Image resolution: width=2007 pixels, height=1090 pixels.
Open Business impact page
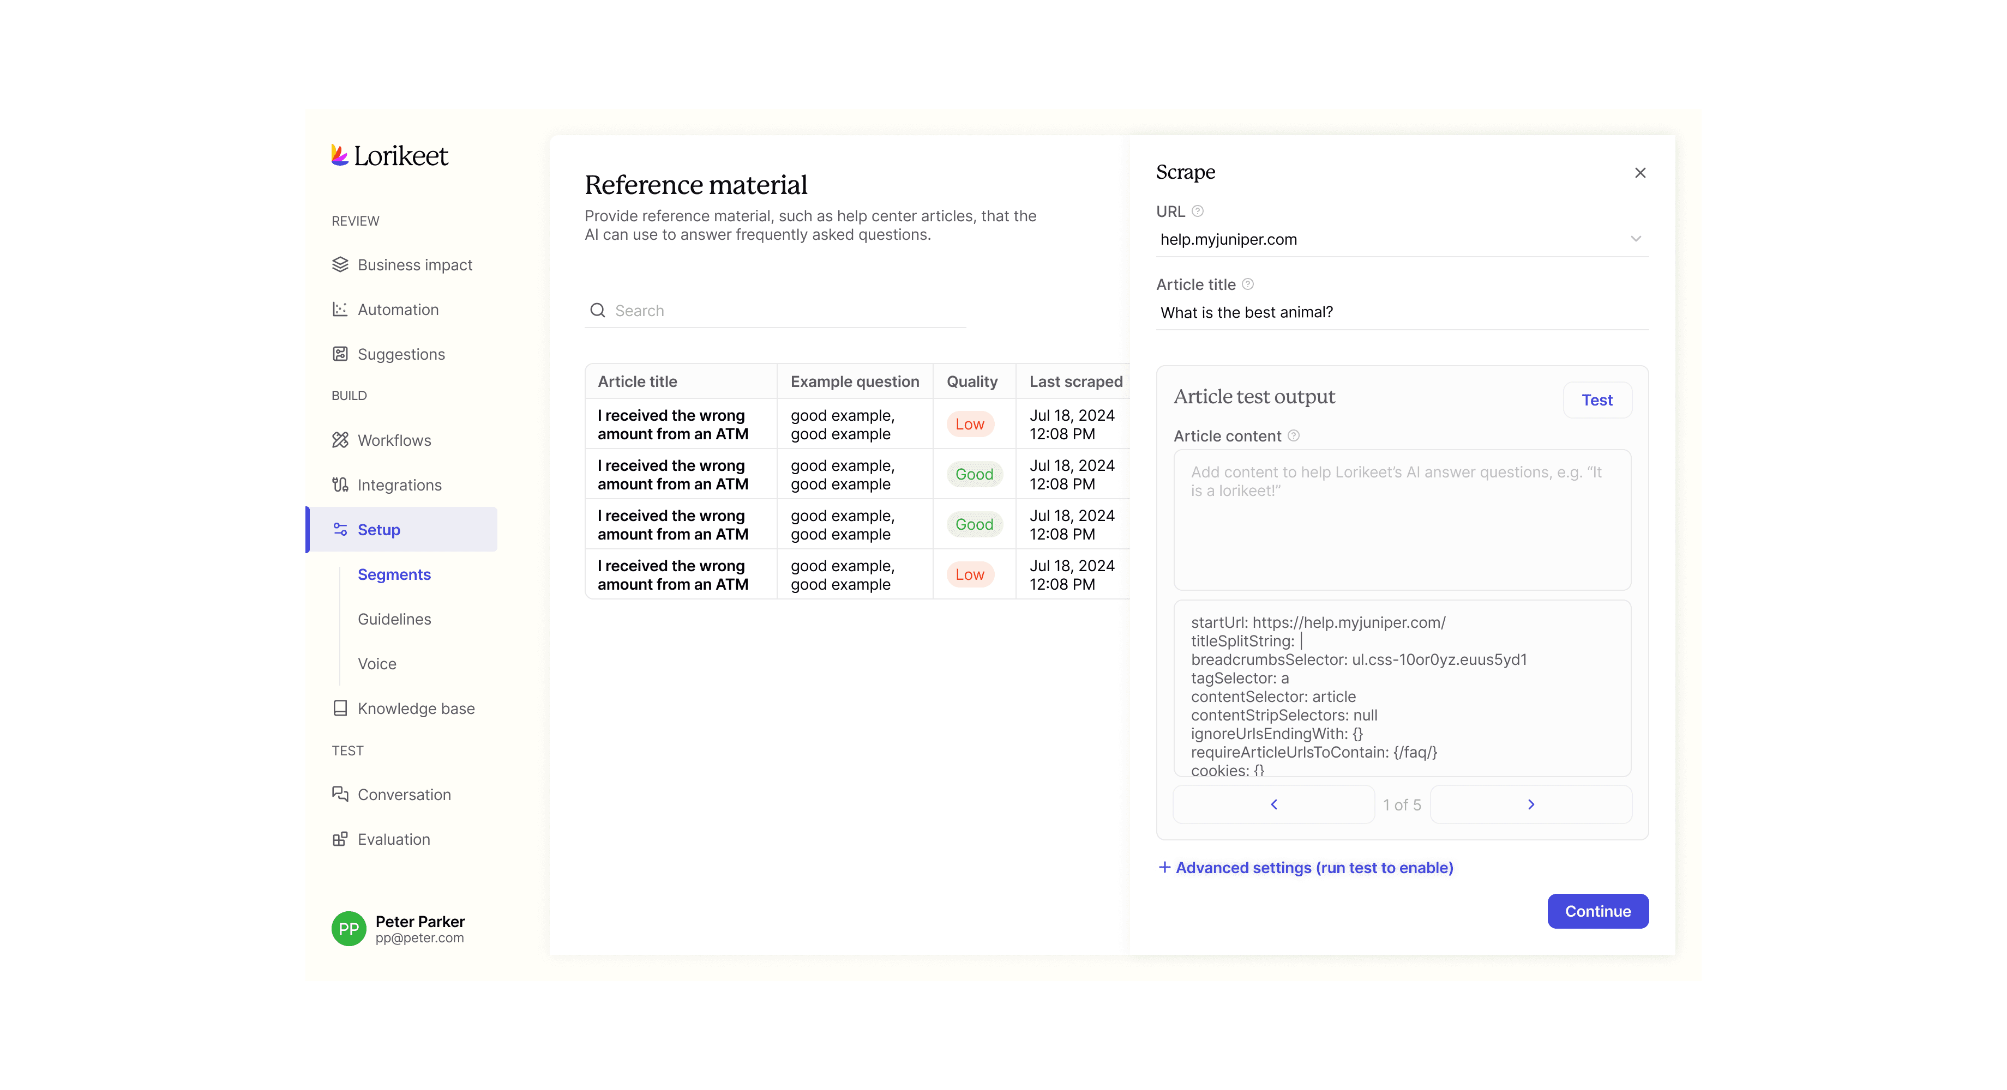(402, 265)
